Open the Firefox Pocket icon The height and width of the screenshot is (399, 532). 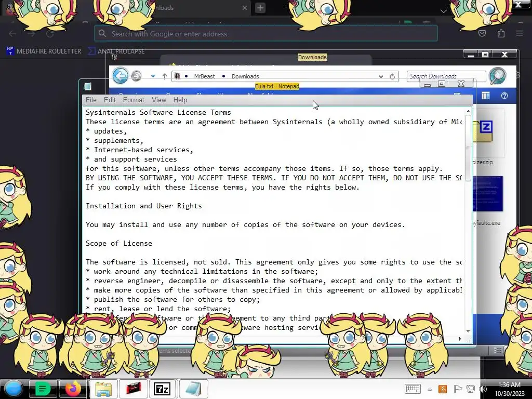[x=482, y=33]
